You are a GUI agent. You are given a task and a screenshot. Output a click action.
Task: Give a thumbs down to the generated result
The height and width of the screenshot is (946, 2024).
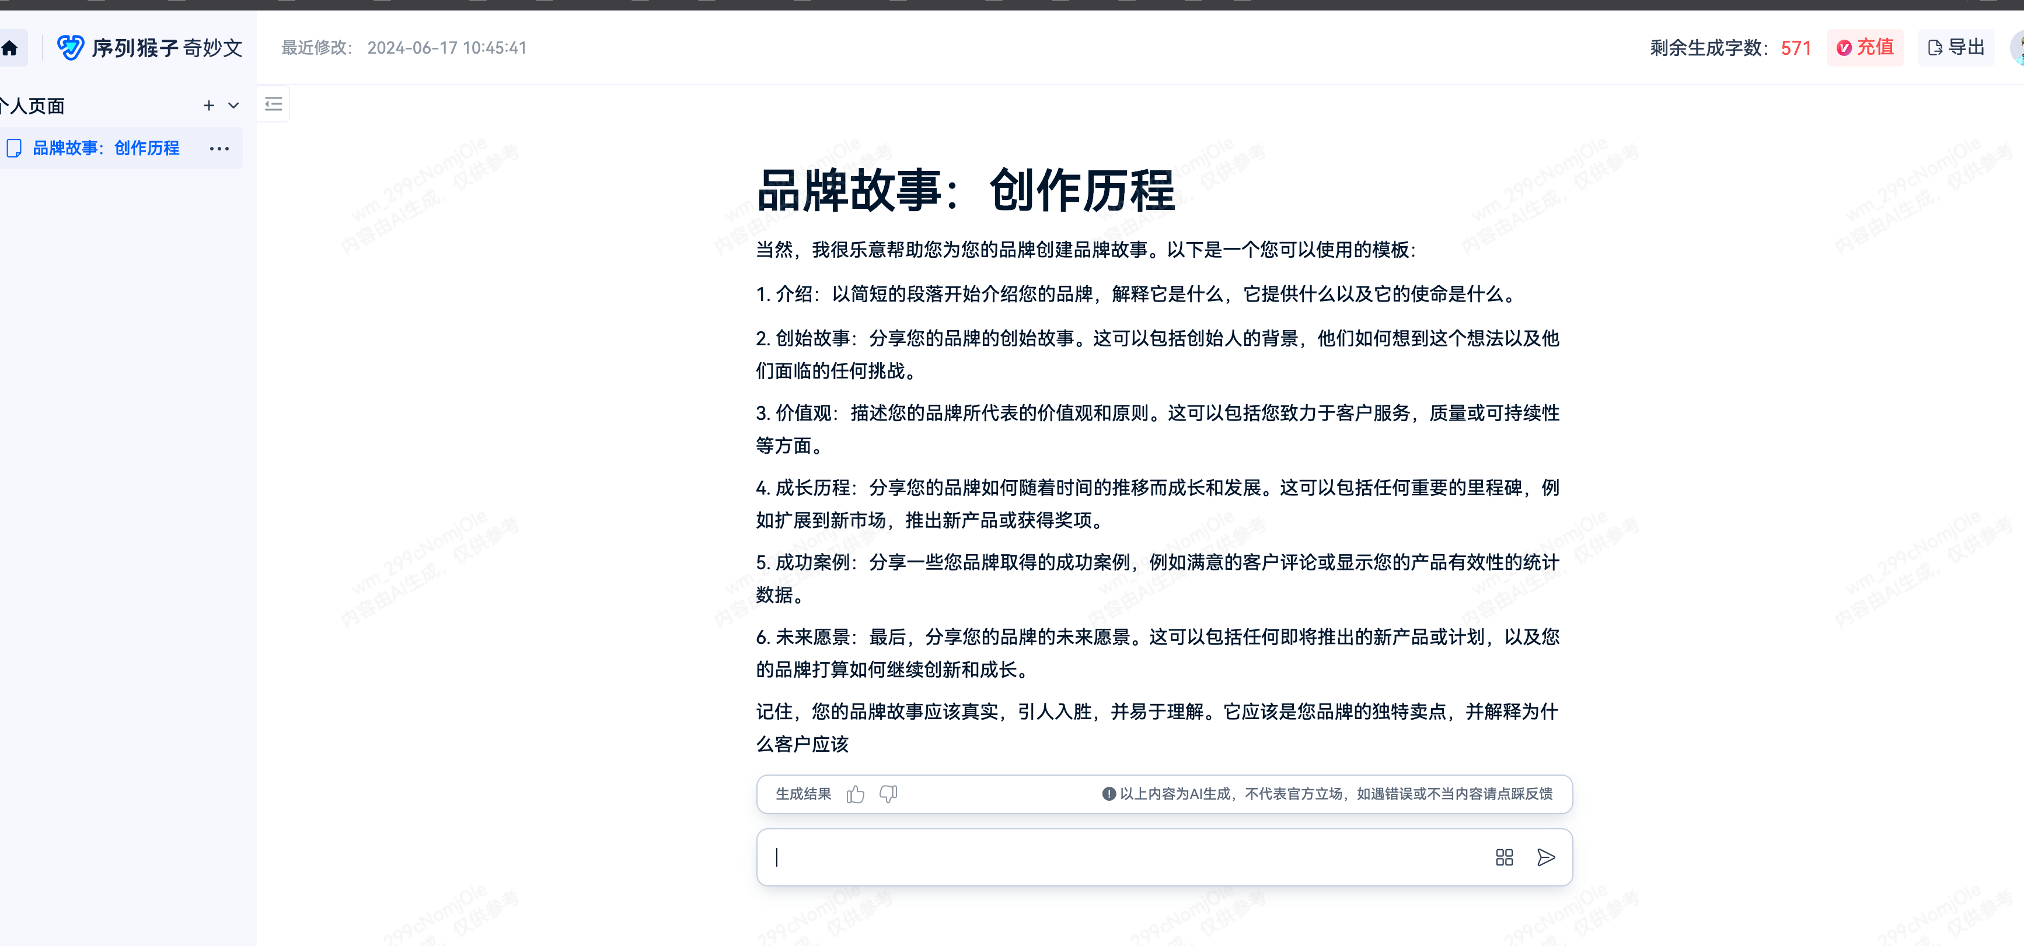tap(887, 796)
